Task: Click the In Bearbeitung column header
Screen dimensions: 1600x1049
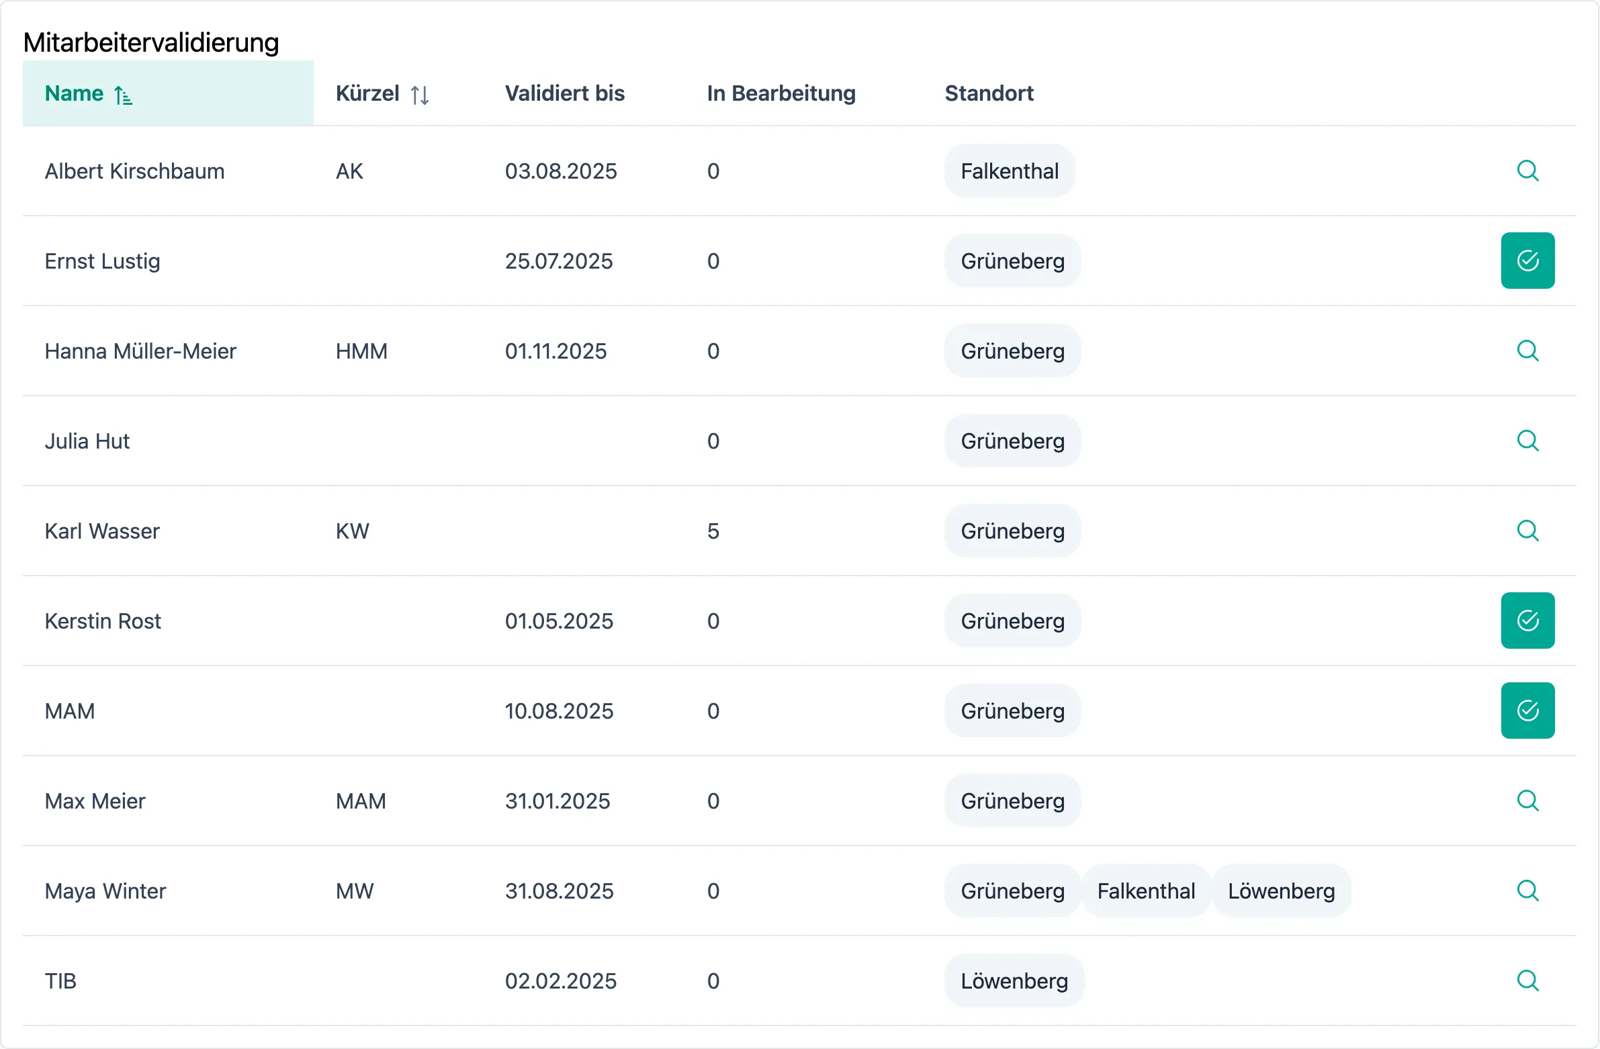Action: 780,93
